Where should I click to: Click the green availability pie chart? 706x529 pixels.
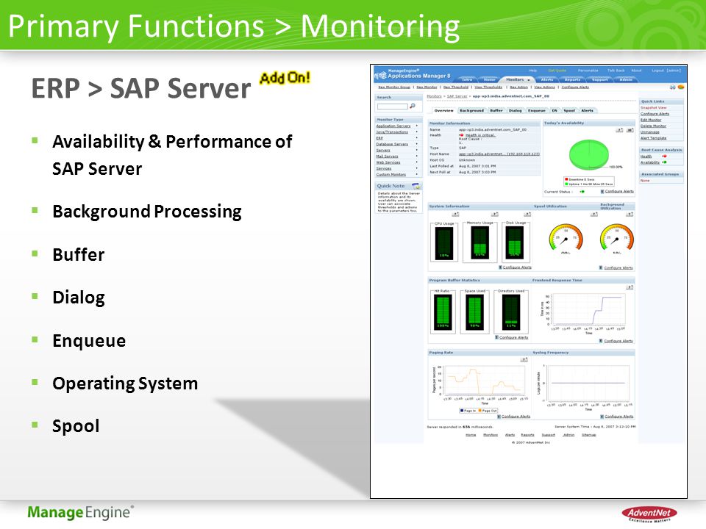(x=588, y=154)
